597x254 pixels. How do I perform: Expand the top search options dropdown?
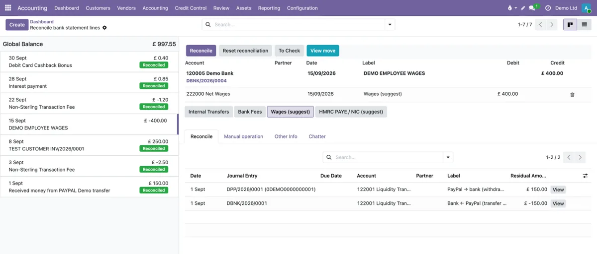tap(390, 24)
